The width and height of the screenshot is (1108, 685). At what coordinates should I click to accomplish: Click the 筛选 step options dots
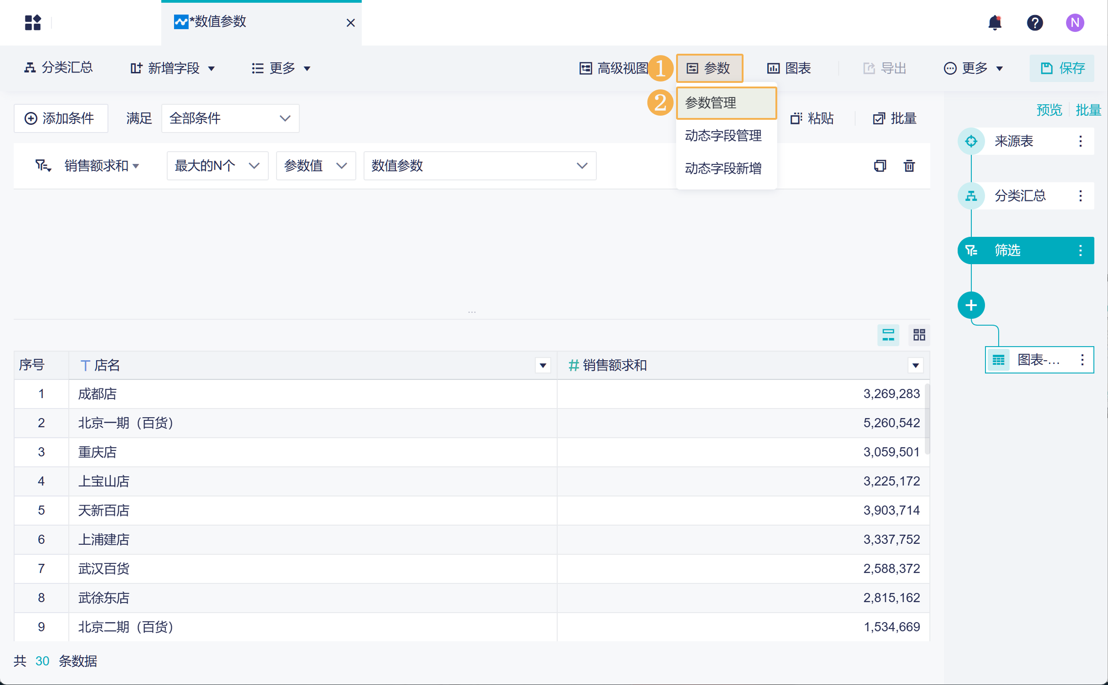click(x=1080, y=250)
